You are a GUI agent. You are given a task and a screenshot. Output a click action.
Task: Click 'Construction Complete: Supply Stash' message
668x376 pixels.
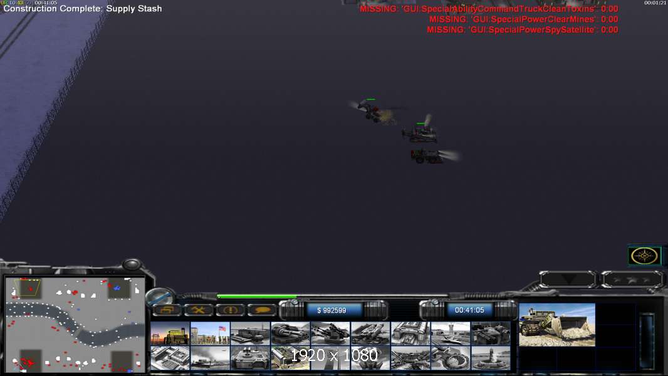tap(83, 9)
